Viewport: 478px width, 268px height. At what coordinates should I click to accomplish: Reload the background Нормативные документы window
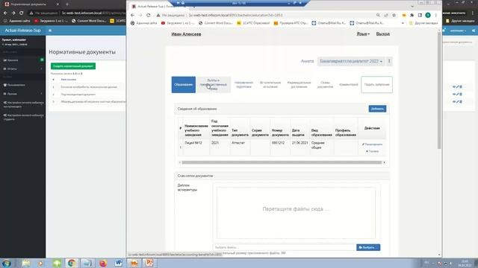22,13
